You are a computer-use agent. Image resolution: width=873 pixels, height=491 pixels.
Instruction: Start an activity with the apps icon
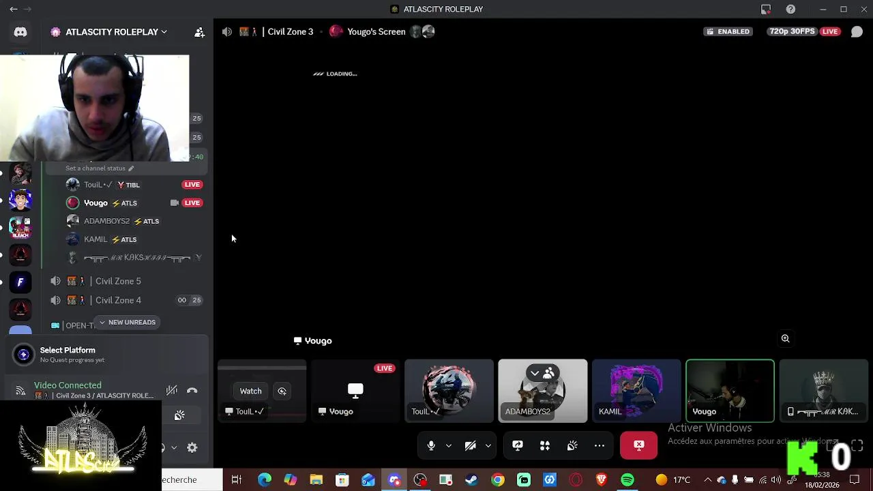pos(545,445)
